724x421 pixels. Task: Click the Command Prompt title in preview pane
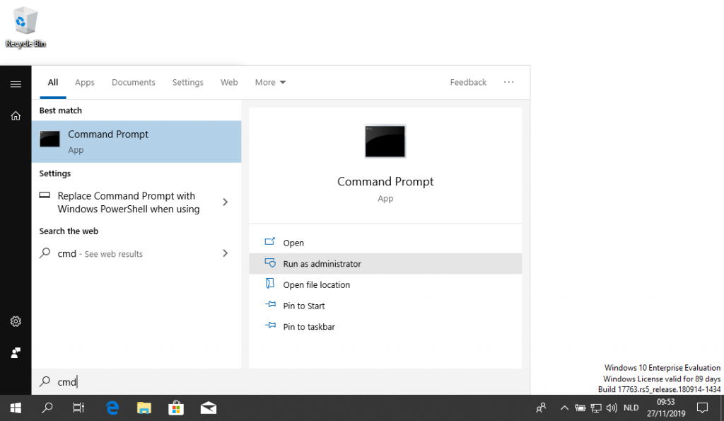point(385,181)
